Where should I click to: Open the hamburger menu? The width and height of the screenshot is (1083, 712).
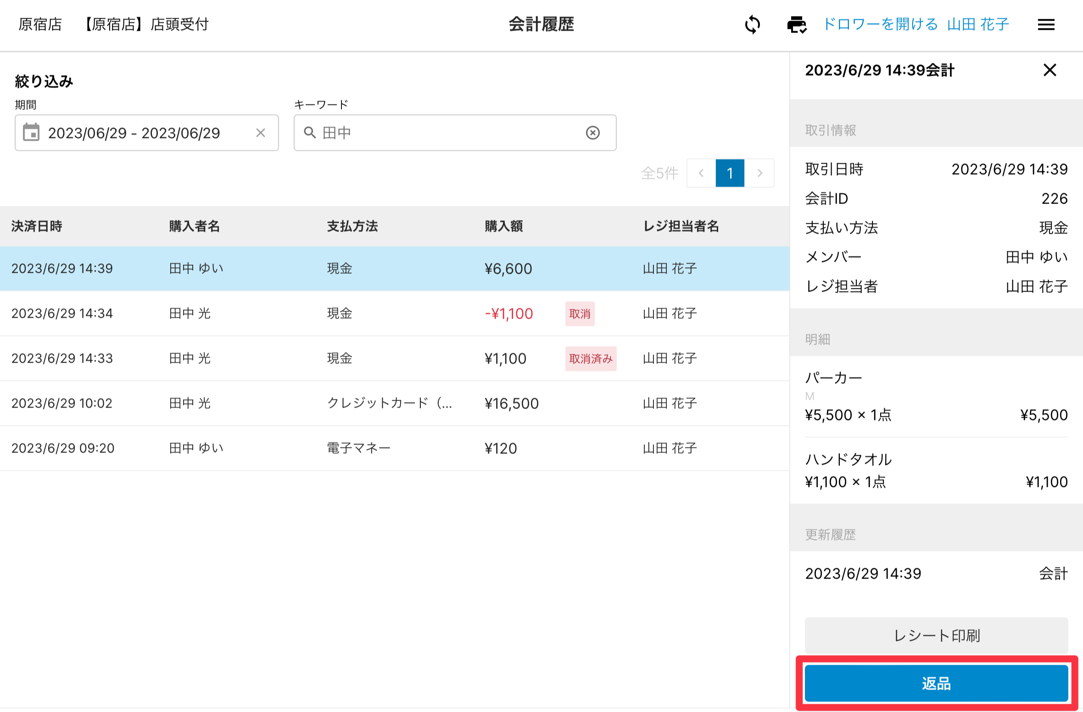[x=1046, y=24]
